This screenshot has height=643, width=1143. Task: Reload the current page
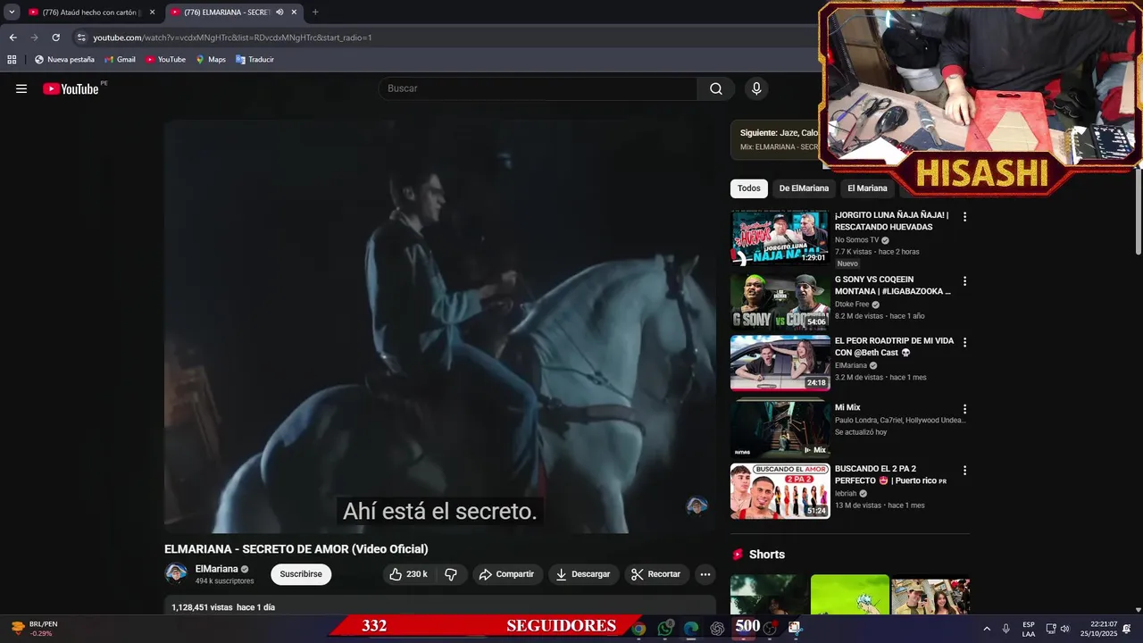click(55, 38)
